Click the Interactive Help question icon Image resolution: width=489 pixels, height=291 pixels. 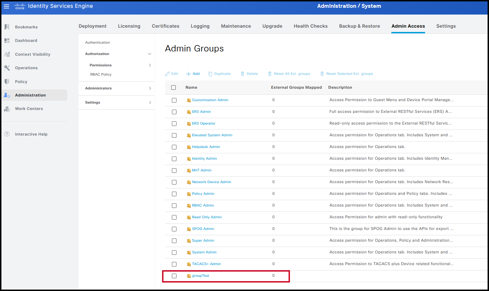[7, 134]
